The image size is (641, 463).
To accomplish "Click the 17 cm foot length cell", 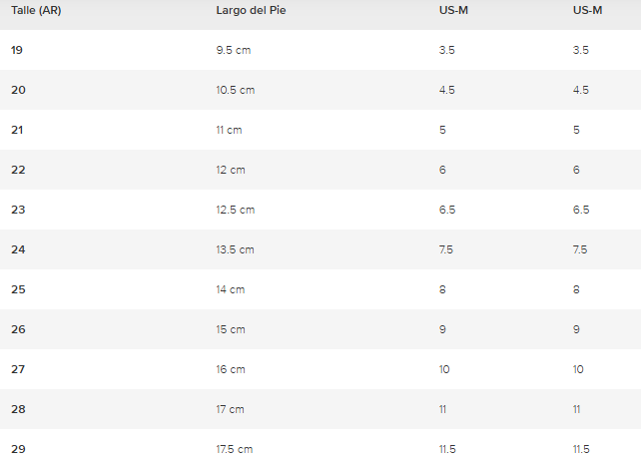I will point(231,409).
